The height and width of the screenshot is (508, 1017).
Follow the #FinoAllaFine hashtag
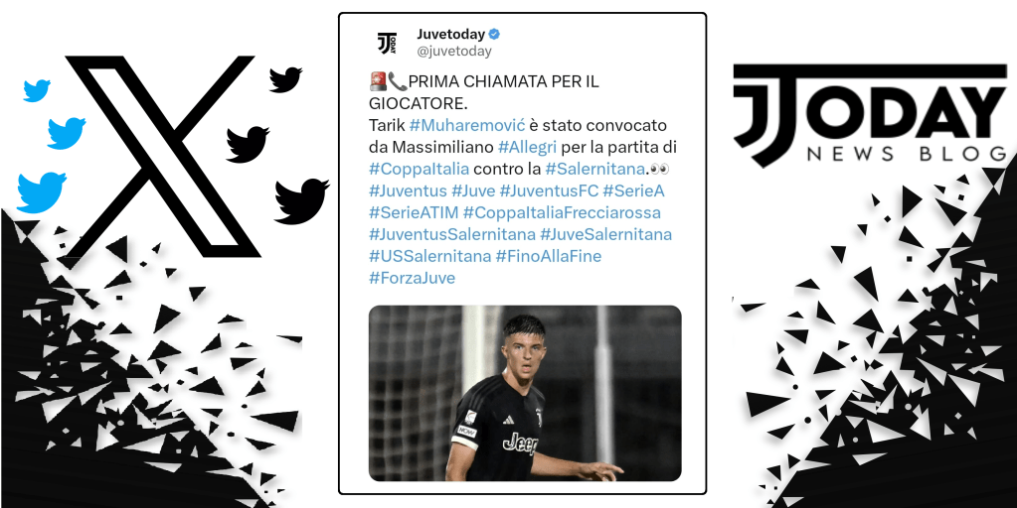click(x=549, y=256)
